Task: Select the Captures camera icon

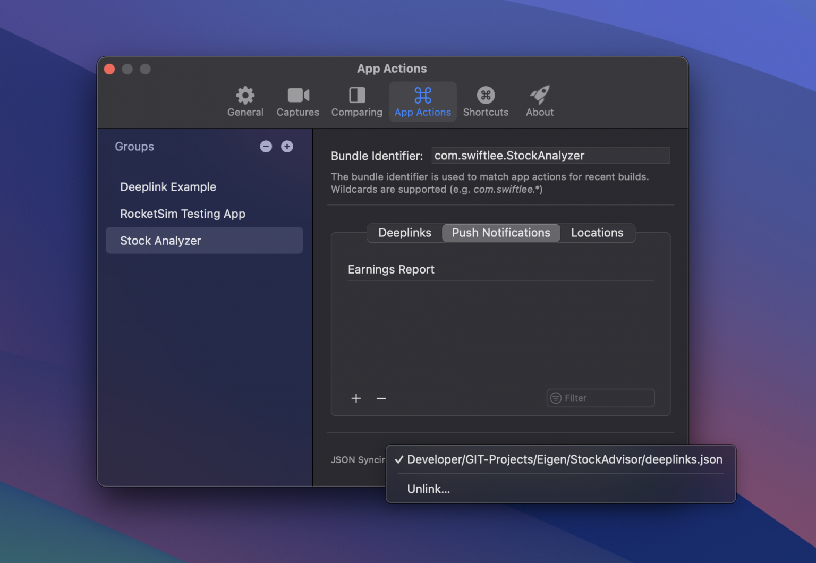Action: click(x=297, y=95)
